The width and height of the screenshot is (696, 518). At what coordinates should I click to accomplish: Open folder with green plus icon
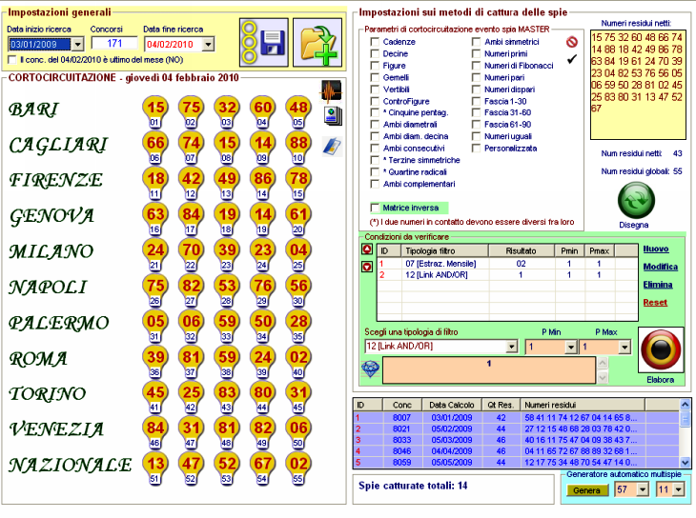tap(317, 43)
